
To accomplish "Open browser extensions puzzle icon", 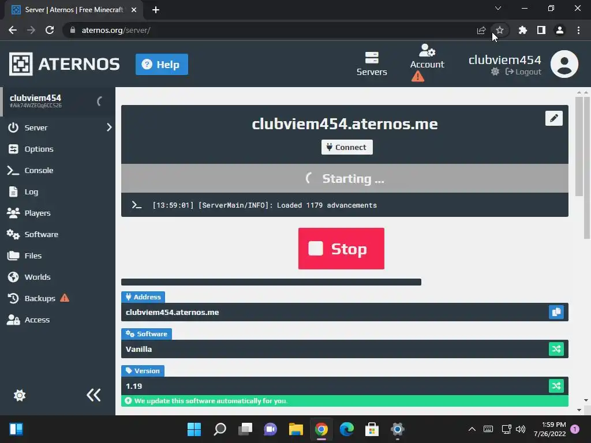I will coord(523,30).
